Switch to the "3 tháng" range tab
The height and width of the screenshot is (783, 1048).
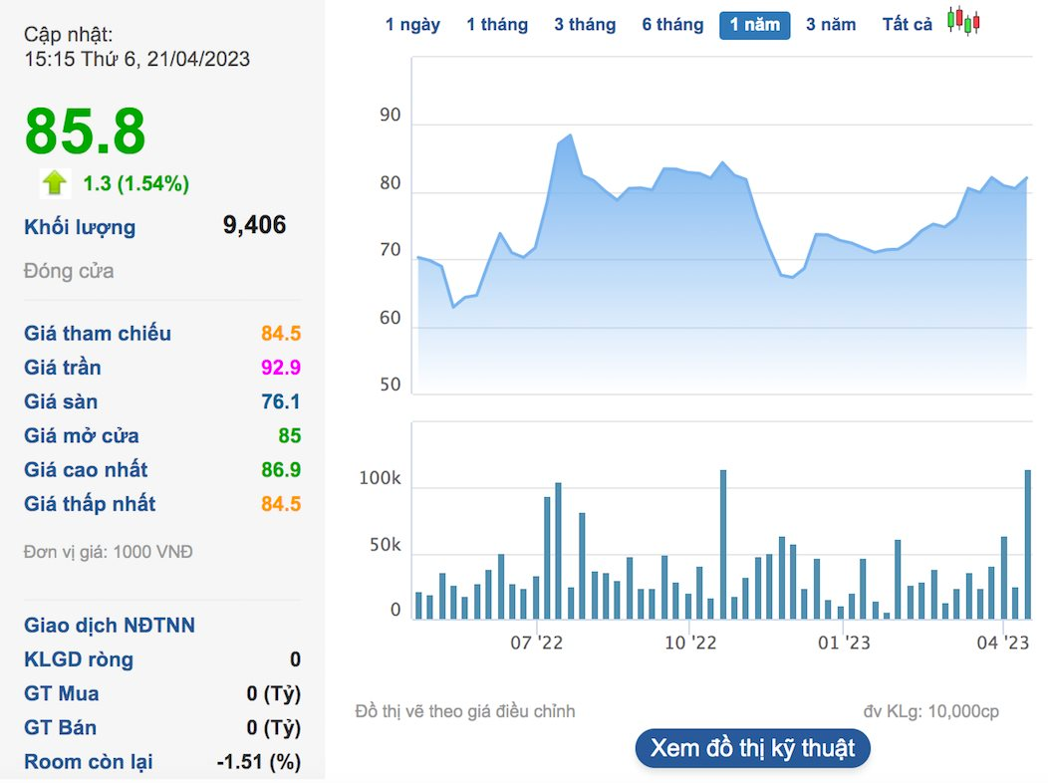[x=585, y=25]
